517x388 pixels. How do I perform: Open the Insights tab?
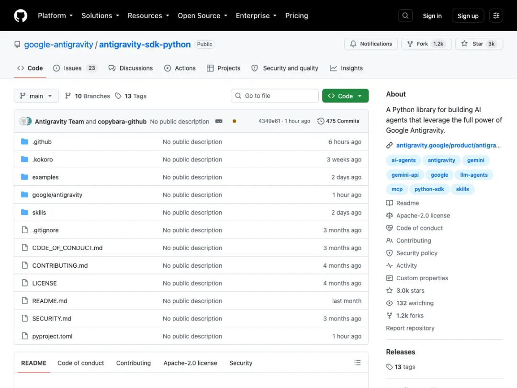346,68
